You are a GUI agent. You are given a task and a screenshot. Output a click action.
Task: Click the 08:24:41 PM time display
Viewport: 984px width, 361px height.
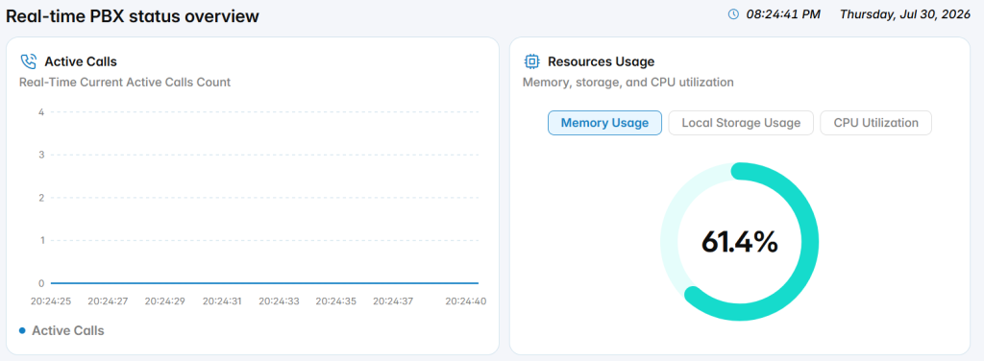coord(783,14)
